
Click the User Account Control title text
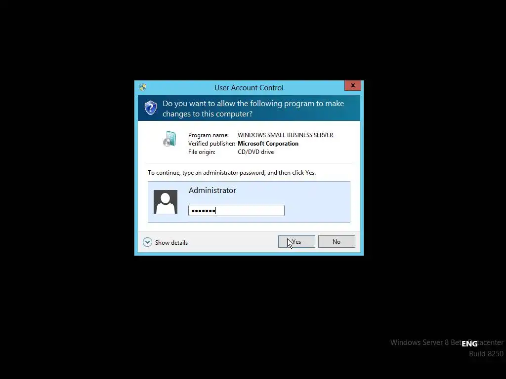click(x=249, y=88)
